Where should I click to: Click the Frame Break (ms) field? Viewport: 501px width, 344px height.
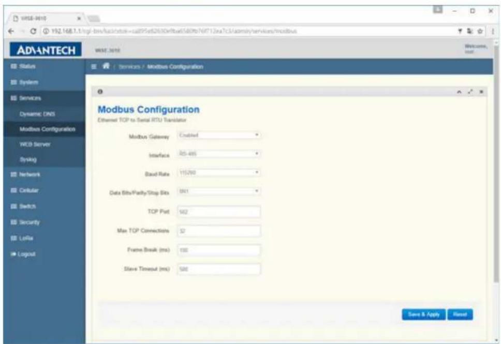219,250
